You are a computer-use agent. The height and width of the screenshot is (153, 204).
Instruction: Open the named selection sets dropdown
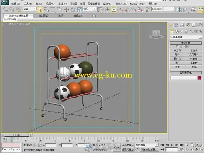pyautogui.click(x=163, y=9)
